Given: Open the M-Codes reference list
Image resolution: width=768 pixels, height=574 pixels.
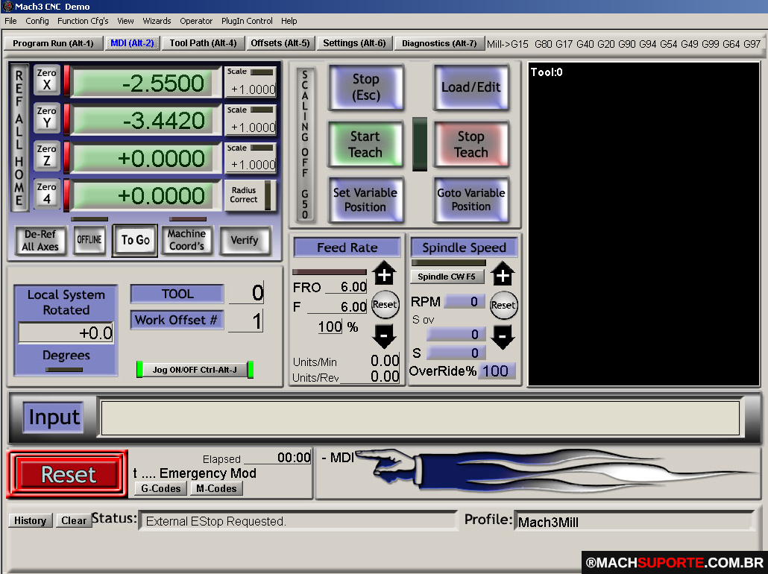Looking at the screenshot, I should [216, 488].
